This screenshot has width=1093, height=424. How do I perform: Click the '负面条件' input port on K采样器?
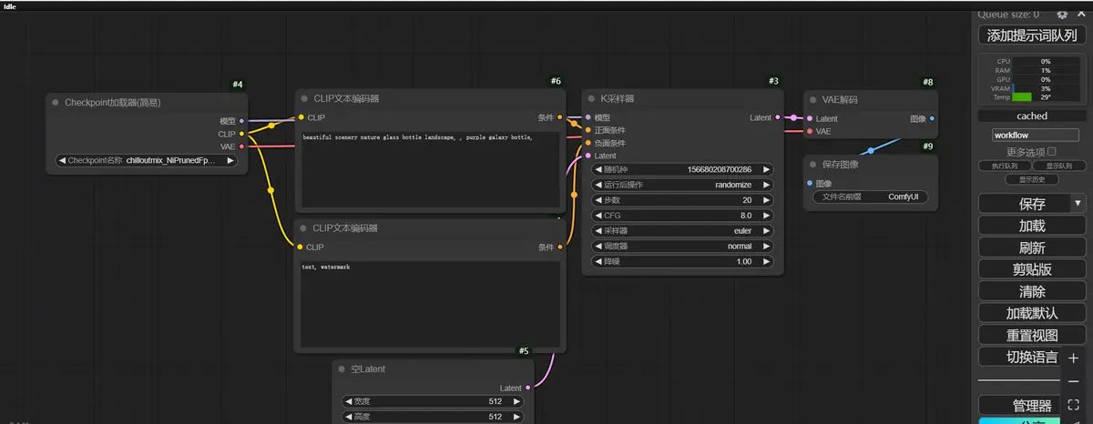pos(587,143)
